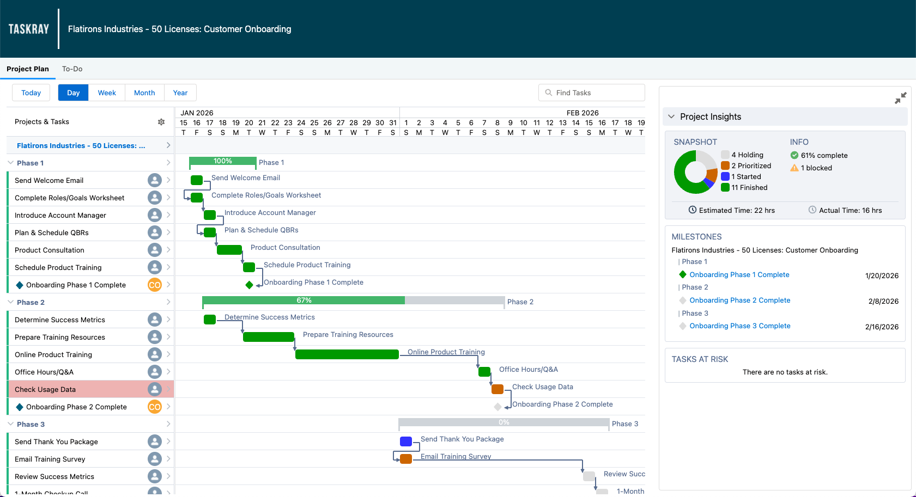
Task: Click the blue diamond icon on Onboarding Phase 1 Complete row
Action: pos(20,285)
